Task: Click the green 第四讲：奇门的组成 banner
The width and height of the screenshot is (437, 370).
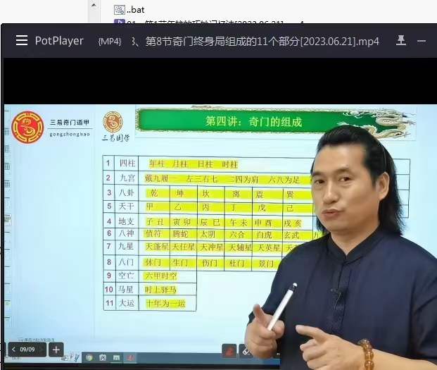Action: (253, 121)
